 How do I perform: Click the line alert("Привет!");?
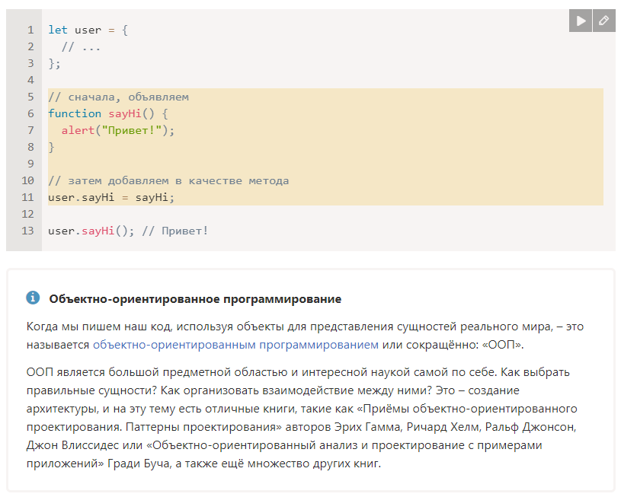click(118, 130)
